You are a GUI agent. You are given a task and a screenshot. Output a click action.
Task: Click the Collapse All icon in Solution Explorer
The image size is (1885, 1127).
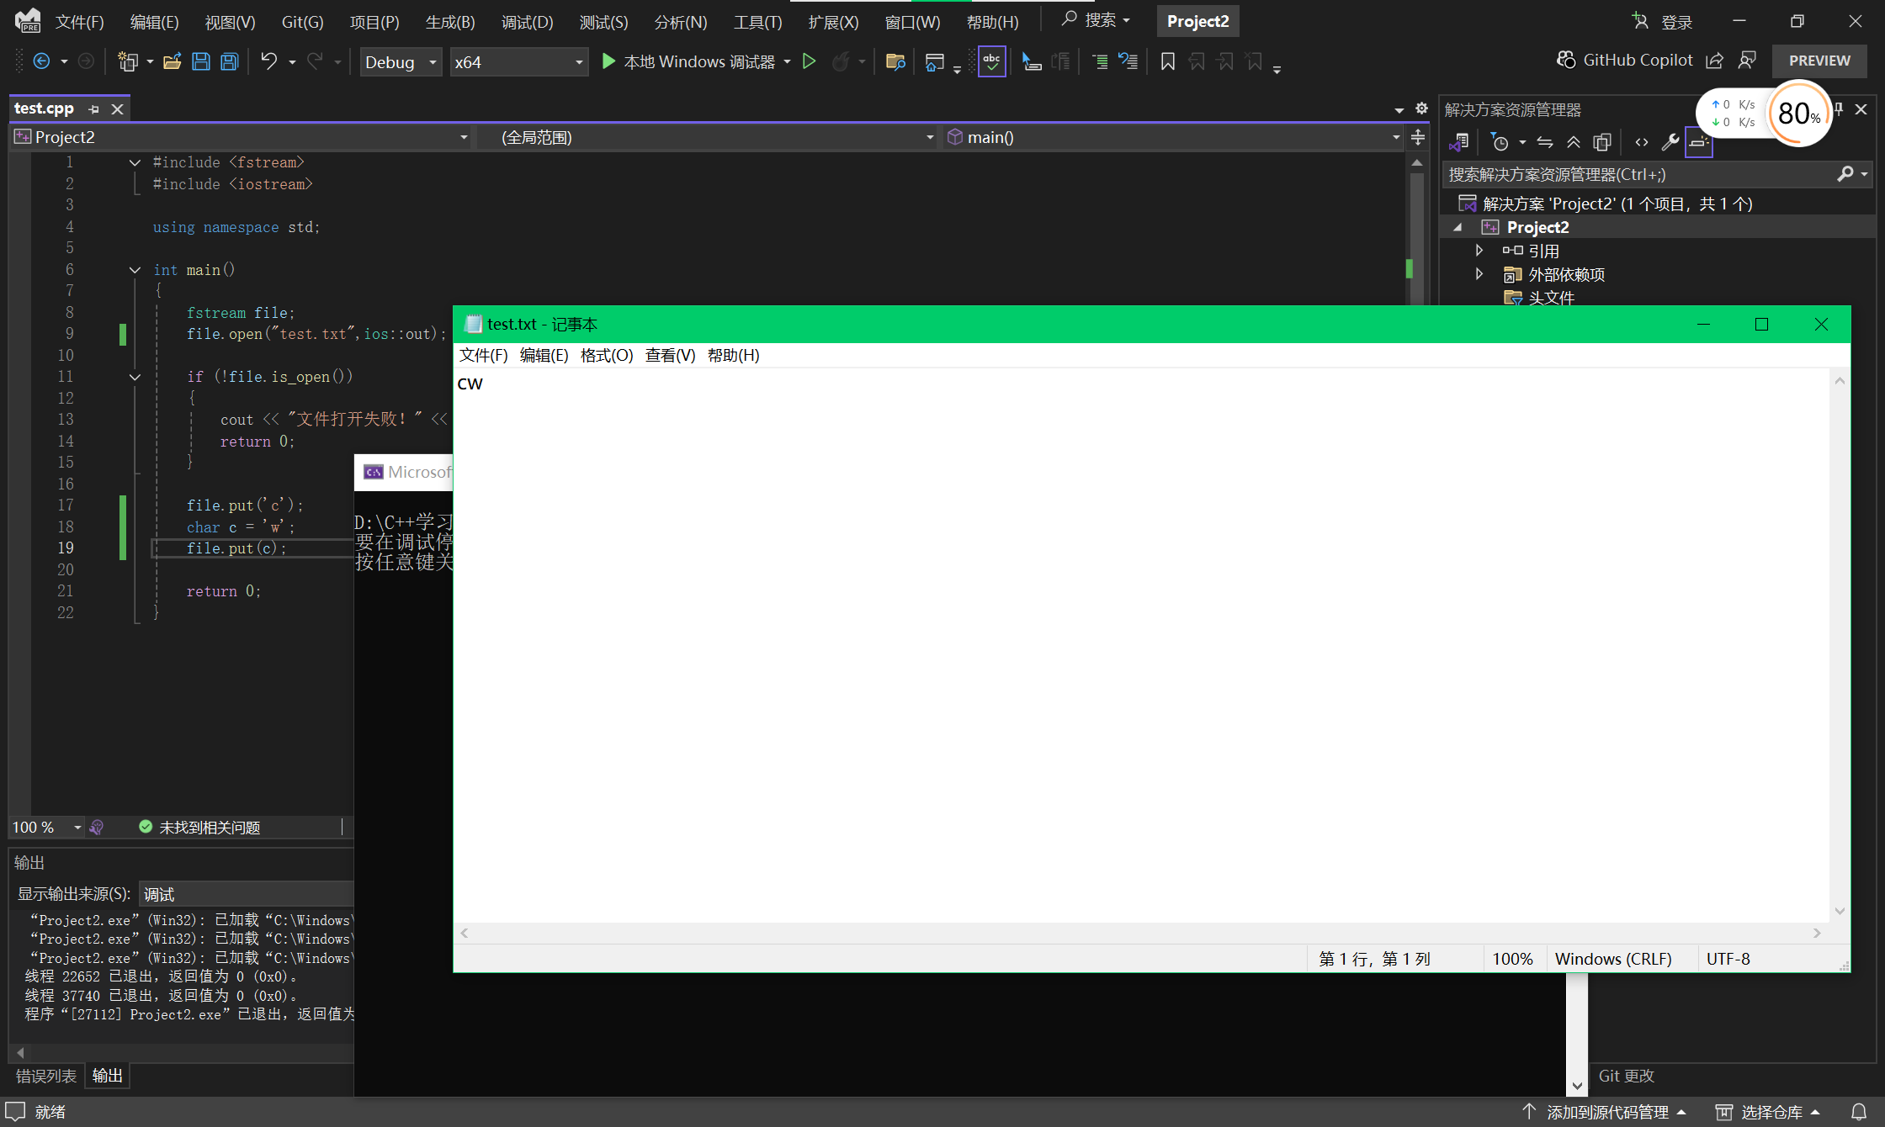[x=1573, y=142]
